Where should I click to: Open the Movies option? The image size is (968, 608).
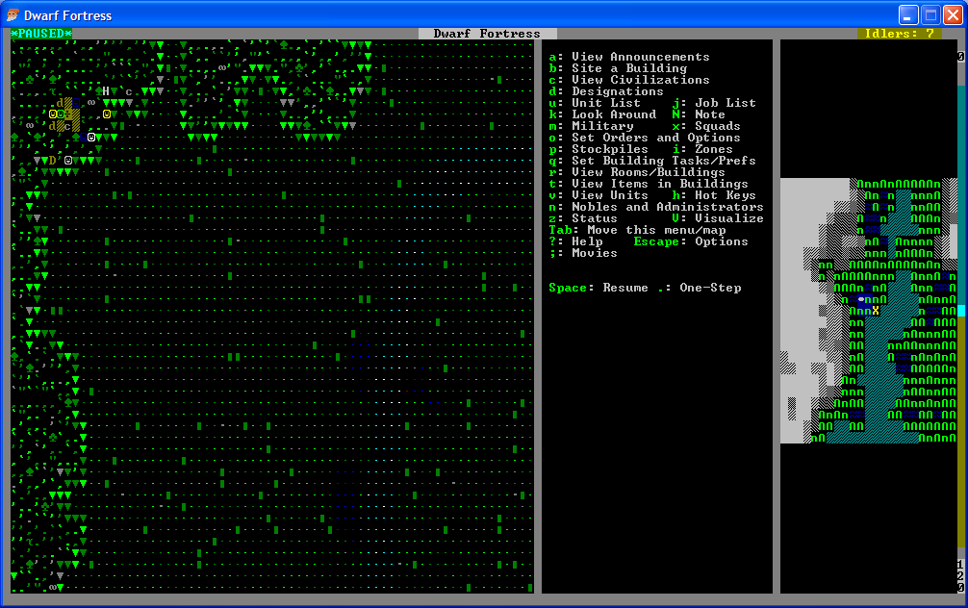click(x=583, y=253)
